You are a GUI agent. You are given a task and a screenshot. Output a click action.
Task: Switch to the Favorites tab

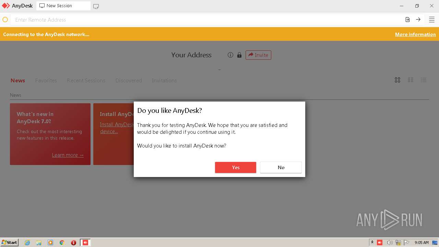tap(46, 80)
